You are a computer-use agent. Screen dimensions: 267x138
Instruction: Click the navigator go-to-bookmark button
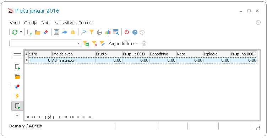(x=83, y=117)
